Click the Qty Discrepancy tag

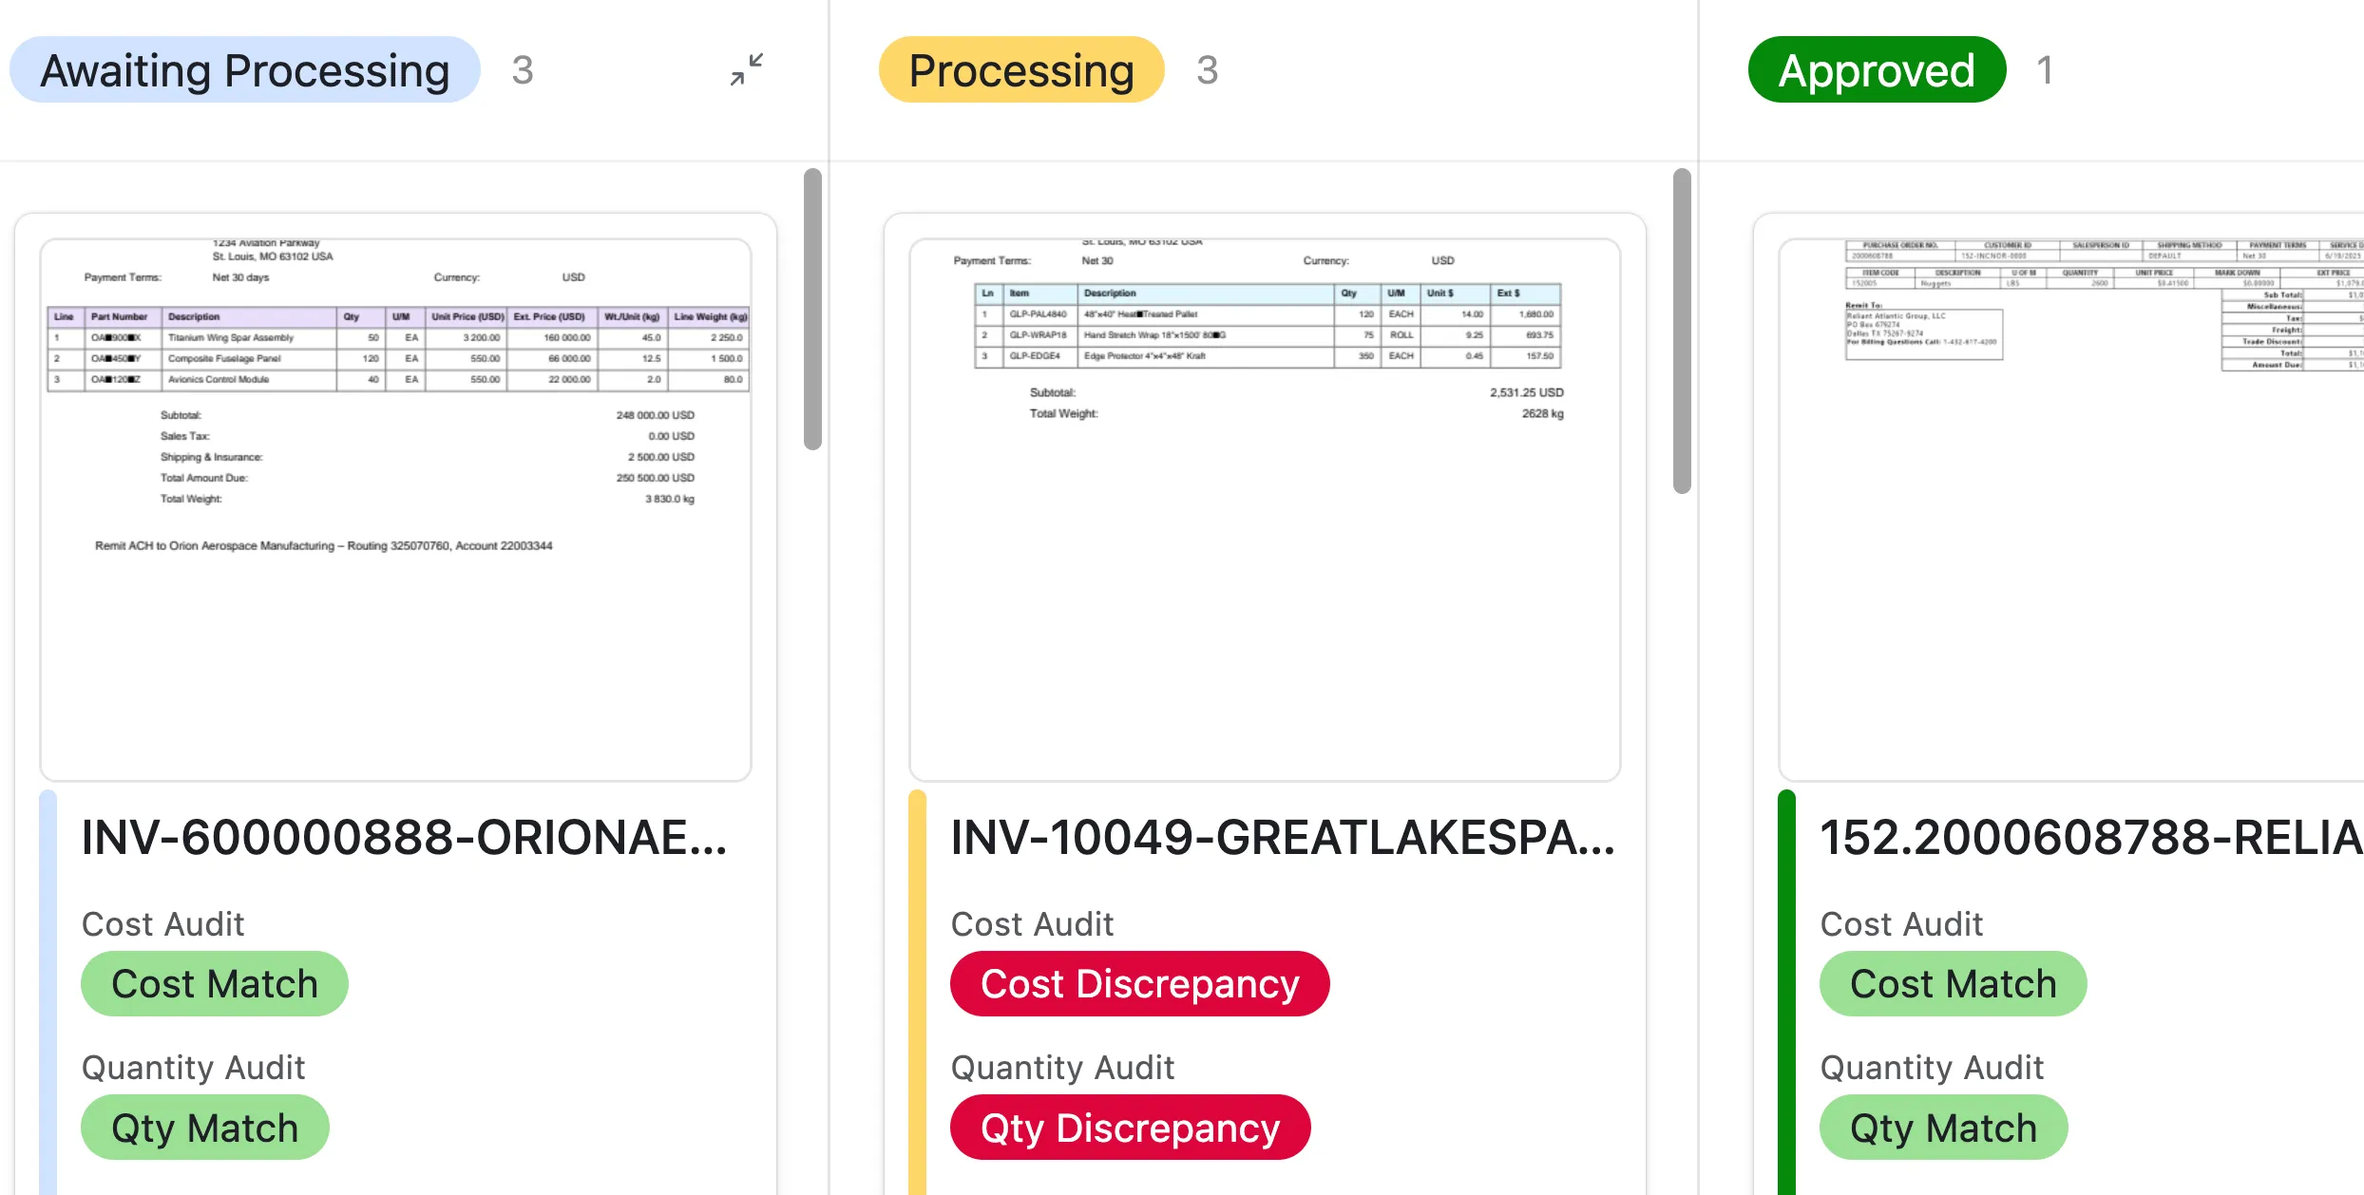[x=1131, y=1128]
